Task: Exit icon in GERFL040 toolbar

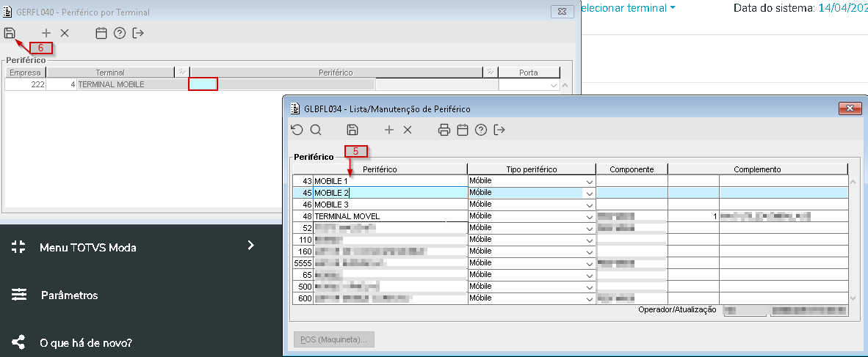Action: pos(138,33)
